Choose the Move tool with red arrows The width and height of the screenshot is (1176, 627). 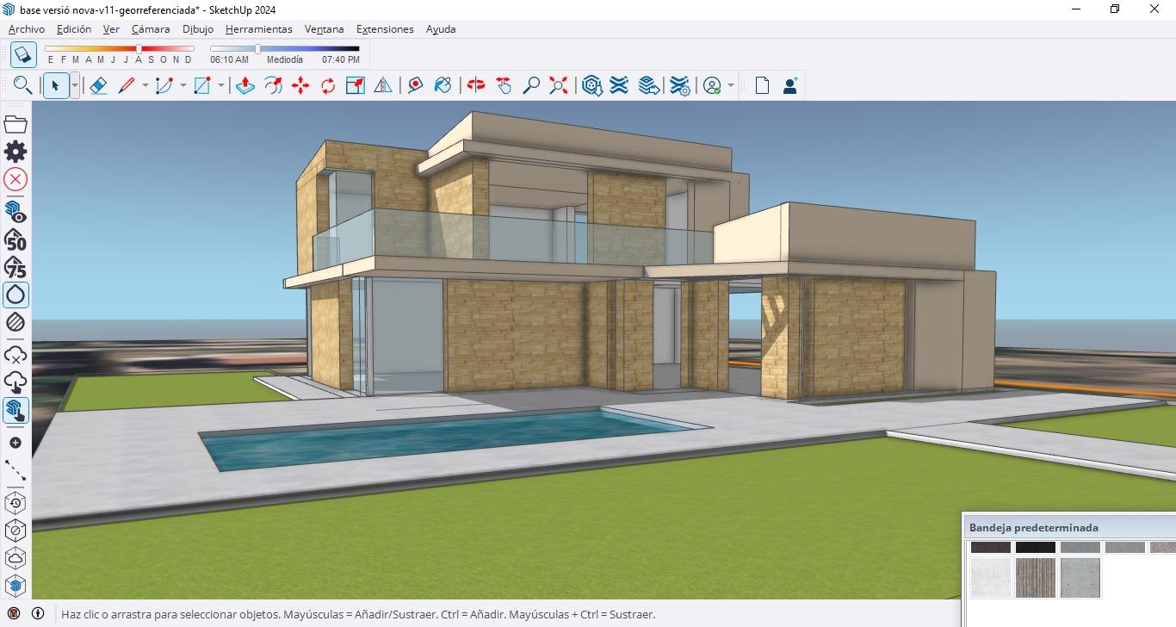tap(300, 85)
